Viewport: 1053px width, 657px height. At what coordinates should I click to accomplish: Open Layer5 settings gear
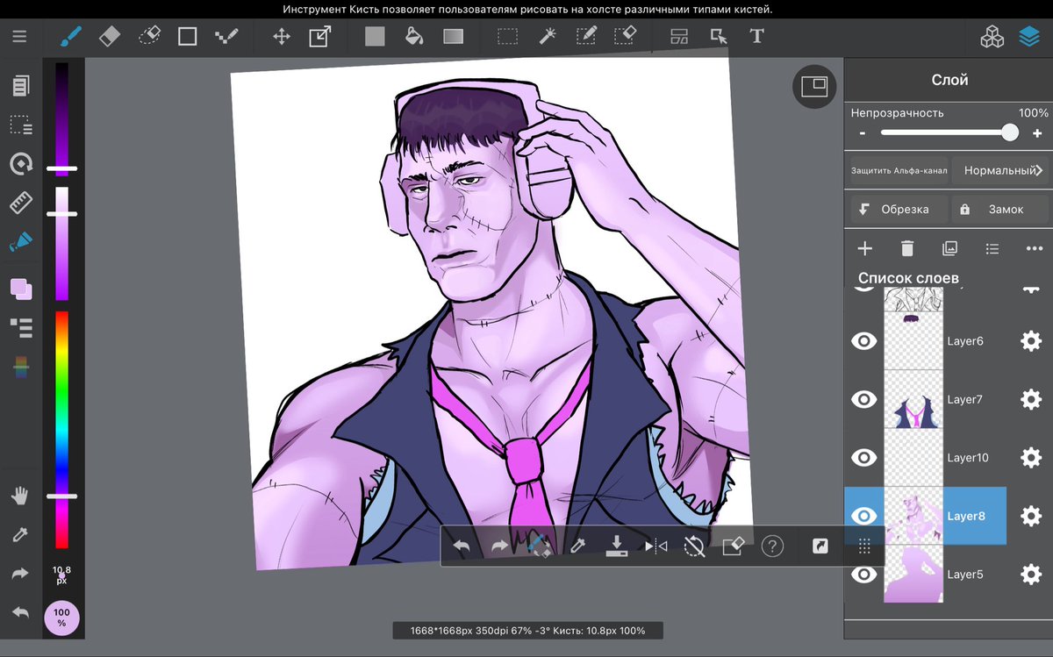1031,575
